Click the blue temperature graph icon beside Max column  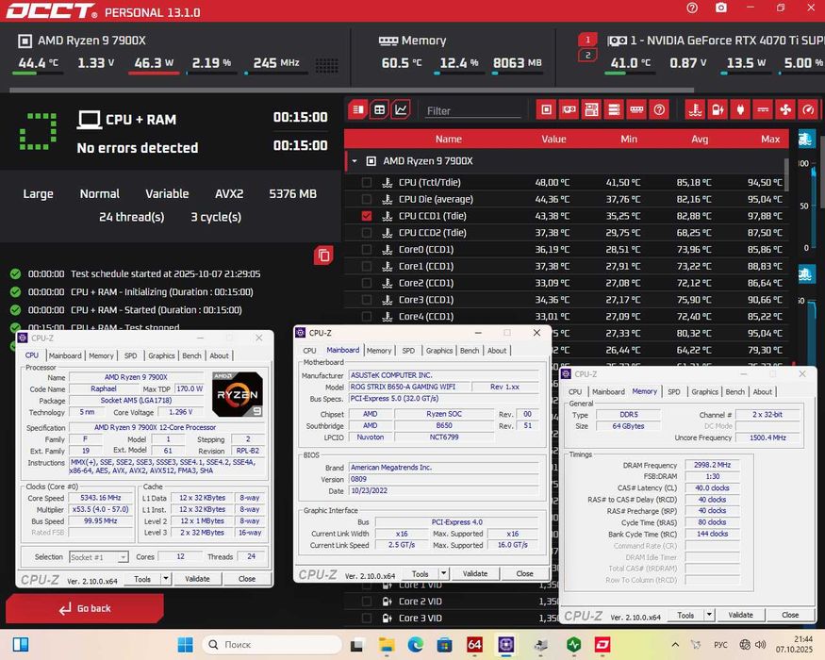[x=806, y=139]
